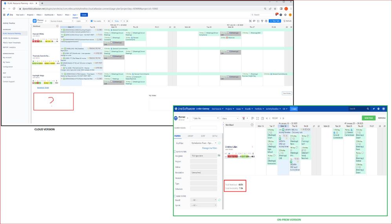392x224 pixels.
Task: Click cloud Refresh button
Action: pyautogui.click(x=288, y=21)
